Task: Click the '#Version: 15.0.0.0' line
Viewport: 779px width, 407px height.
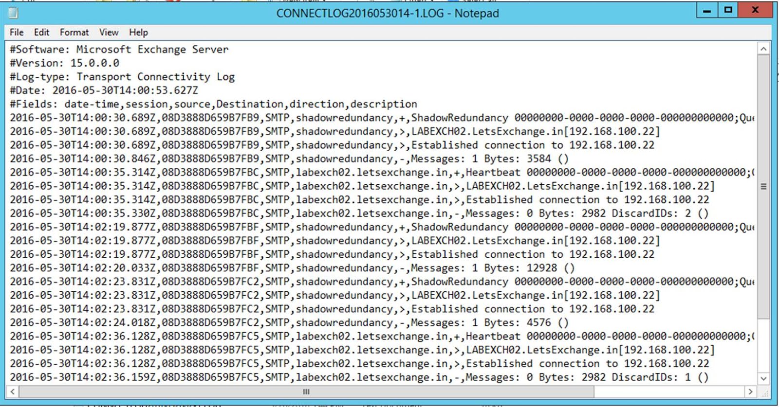Action: pos(64,63)
